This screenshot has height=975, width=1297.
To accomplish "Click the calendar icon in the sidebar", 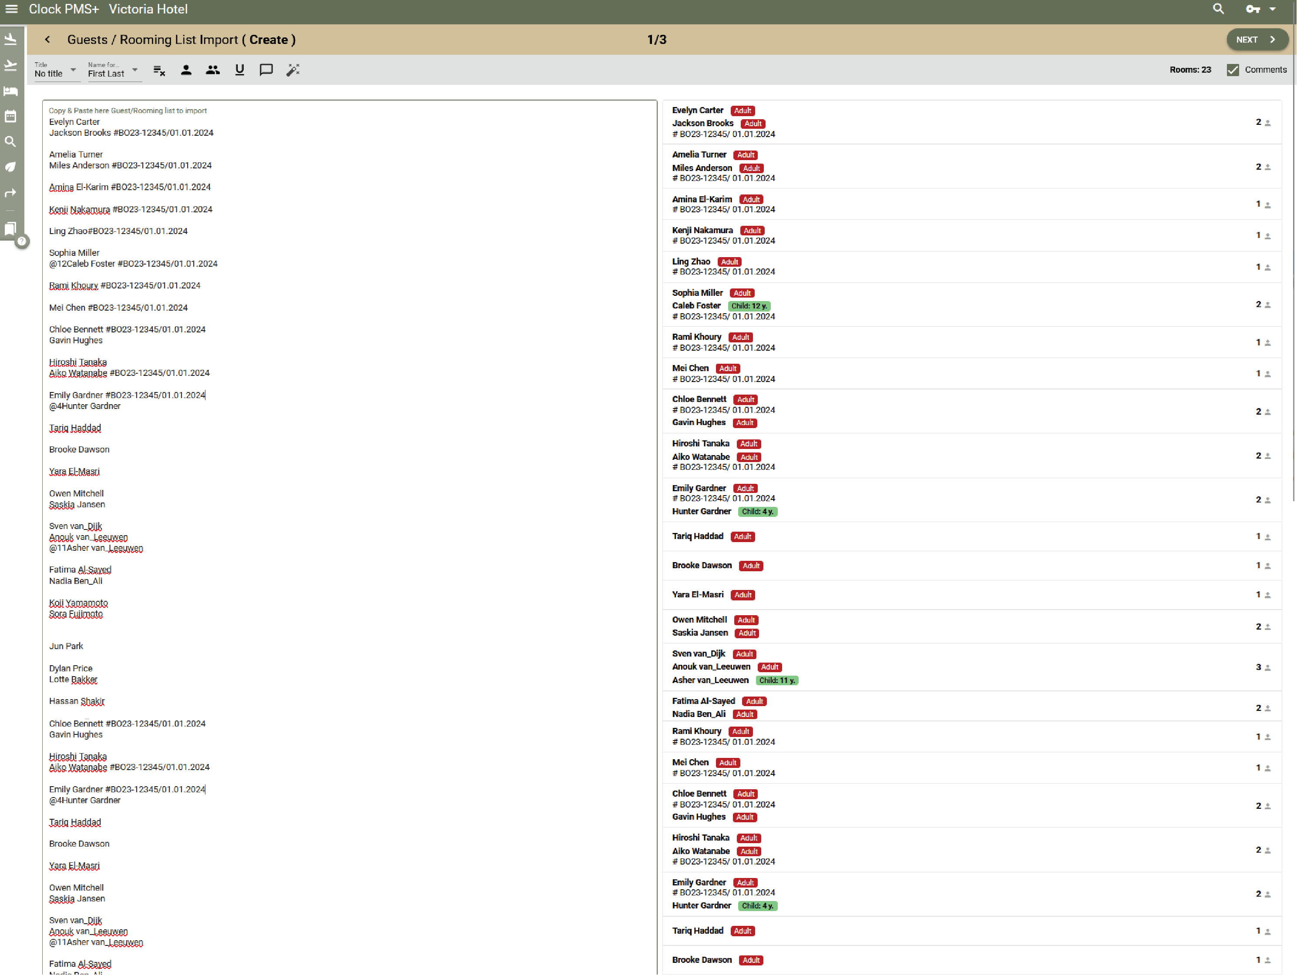I will [x=10, y=116].
